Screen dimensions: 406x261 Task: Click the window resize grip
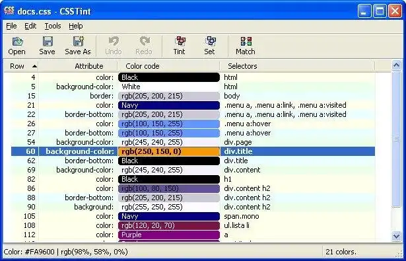point(399,254)
